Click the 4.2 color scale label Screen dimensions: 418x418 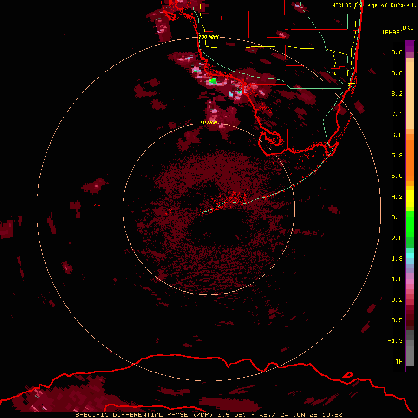397,197
